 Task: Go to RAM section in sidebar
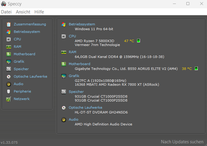click(18, 47)
